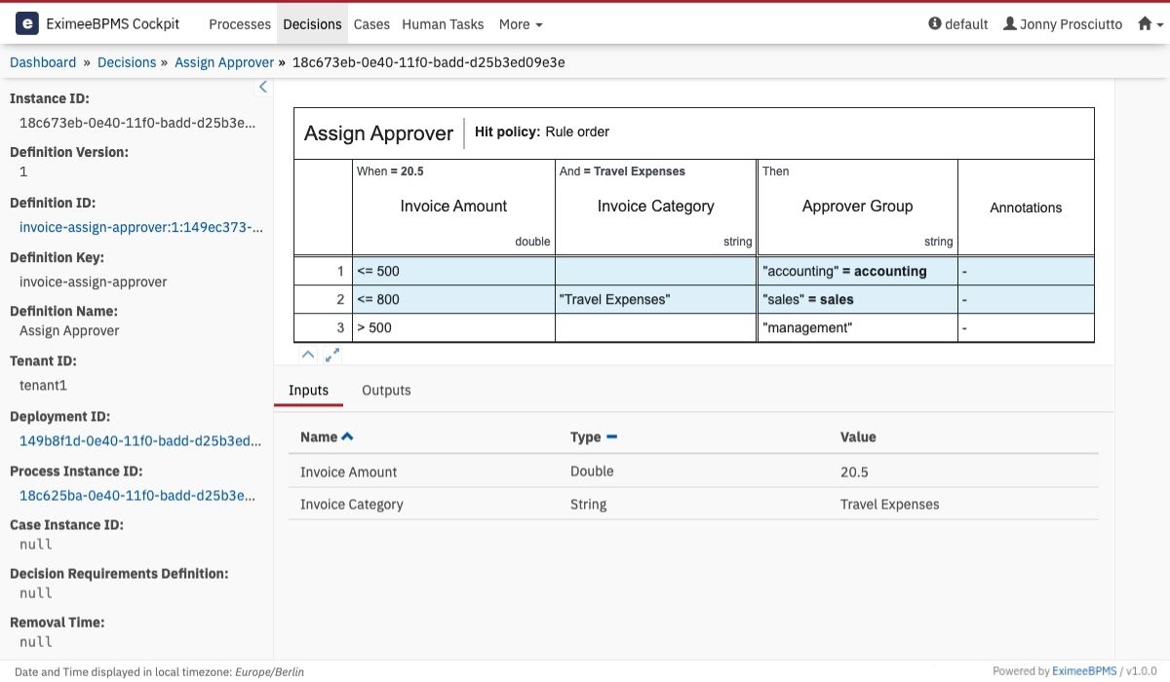
Task: Collapse the decision table with up chevron
Action: [x=307, y=356]
